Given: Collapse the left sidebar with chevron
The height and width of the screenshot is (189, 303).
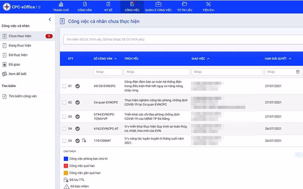Looking at the screenshot, I should click(x=50, y=19).
